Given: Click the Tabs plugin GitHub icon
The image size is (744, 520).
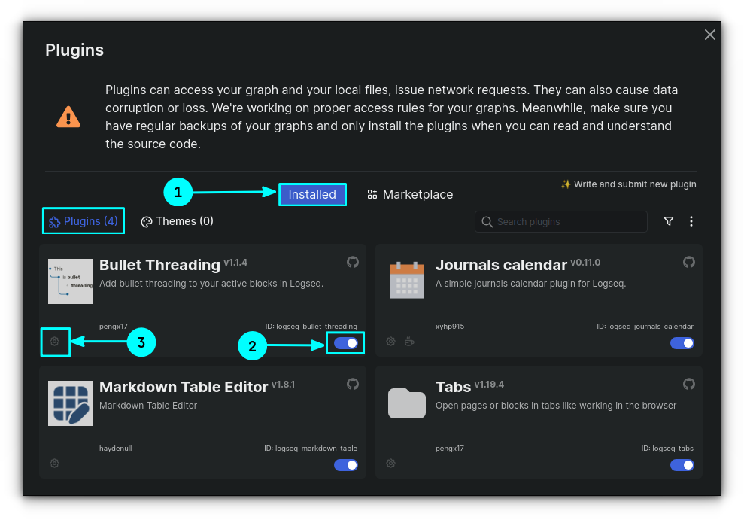Looking at the screenshot, I should coord(688,384).
